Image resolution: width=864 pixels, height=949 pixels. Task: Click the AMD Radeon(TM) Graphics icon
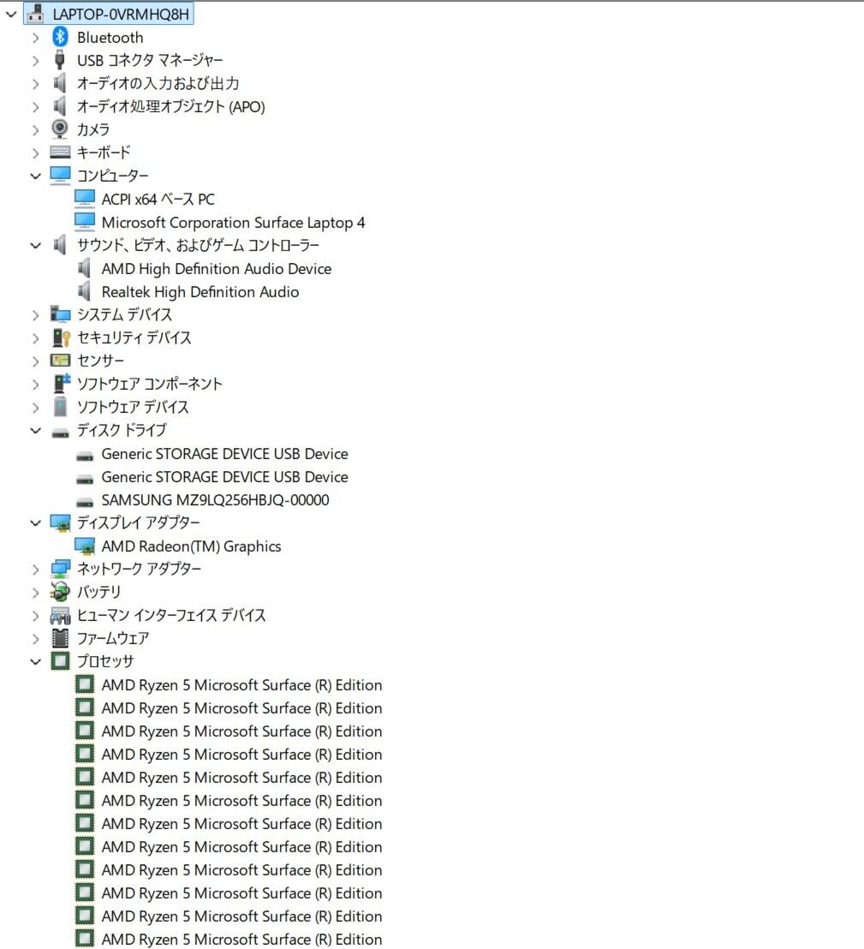click(x=85, y=546)
